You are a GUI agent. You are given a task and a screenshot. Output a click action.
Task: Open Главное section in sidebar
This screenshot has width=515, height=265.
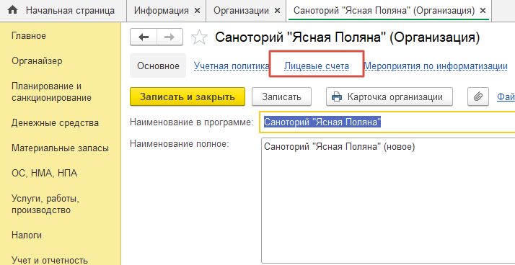[x=29, y=35]
